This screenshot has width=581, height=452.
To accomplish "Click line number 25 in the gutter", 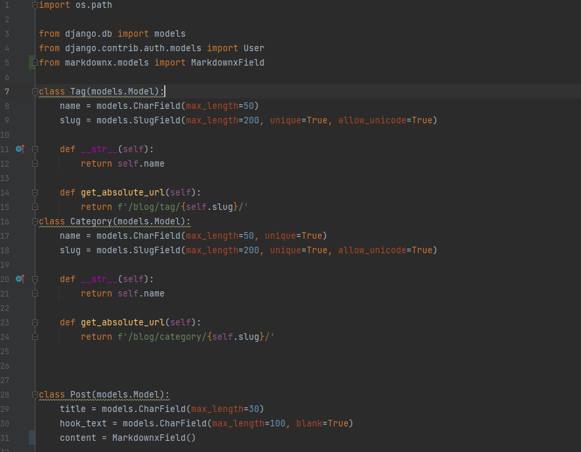I will [x=5, y=352].
